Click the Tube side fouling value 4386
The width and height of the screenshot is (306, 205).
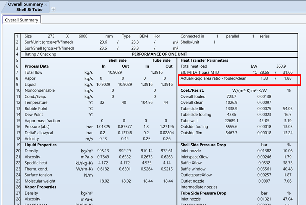[x=232, y=115]
